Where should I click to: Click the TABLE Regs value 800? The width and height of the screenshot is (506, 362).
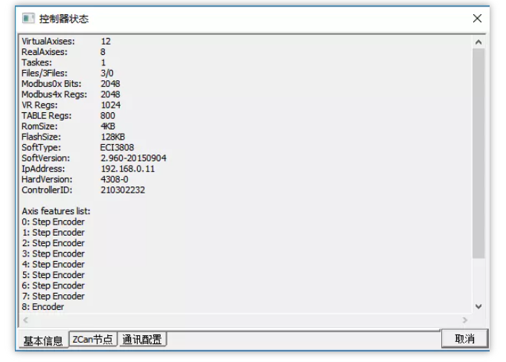point(107,116)
